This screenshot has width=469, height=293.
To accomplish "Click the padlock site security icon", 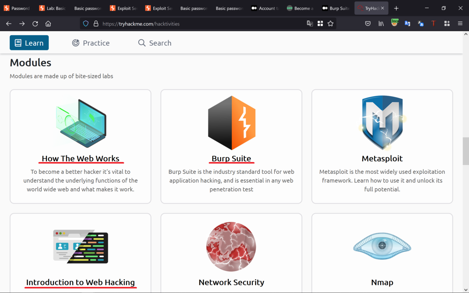I will click(96, 24).
